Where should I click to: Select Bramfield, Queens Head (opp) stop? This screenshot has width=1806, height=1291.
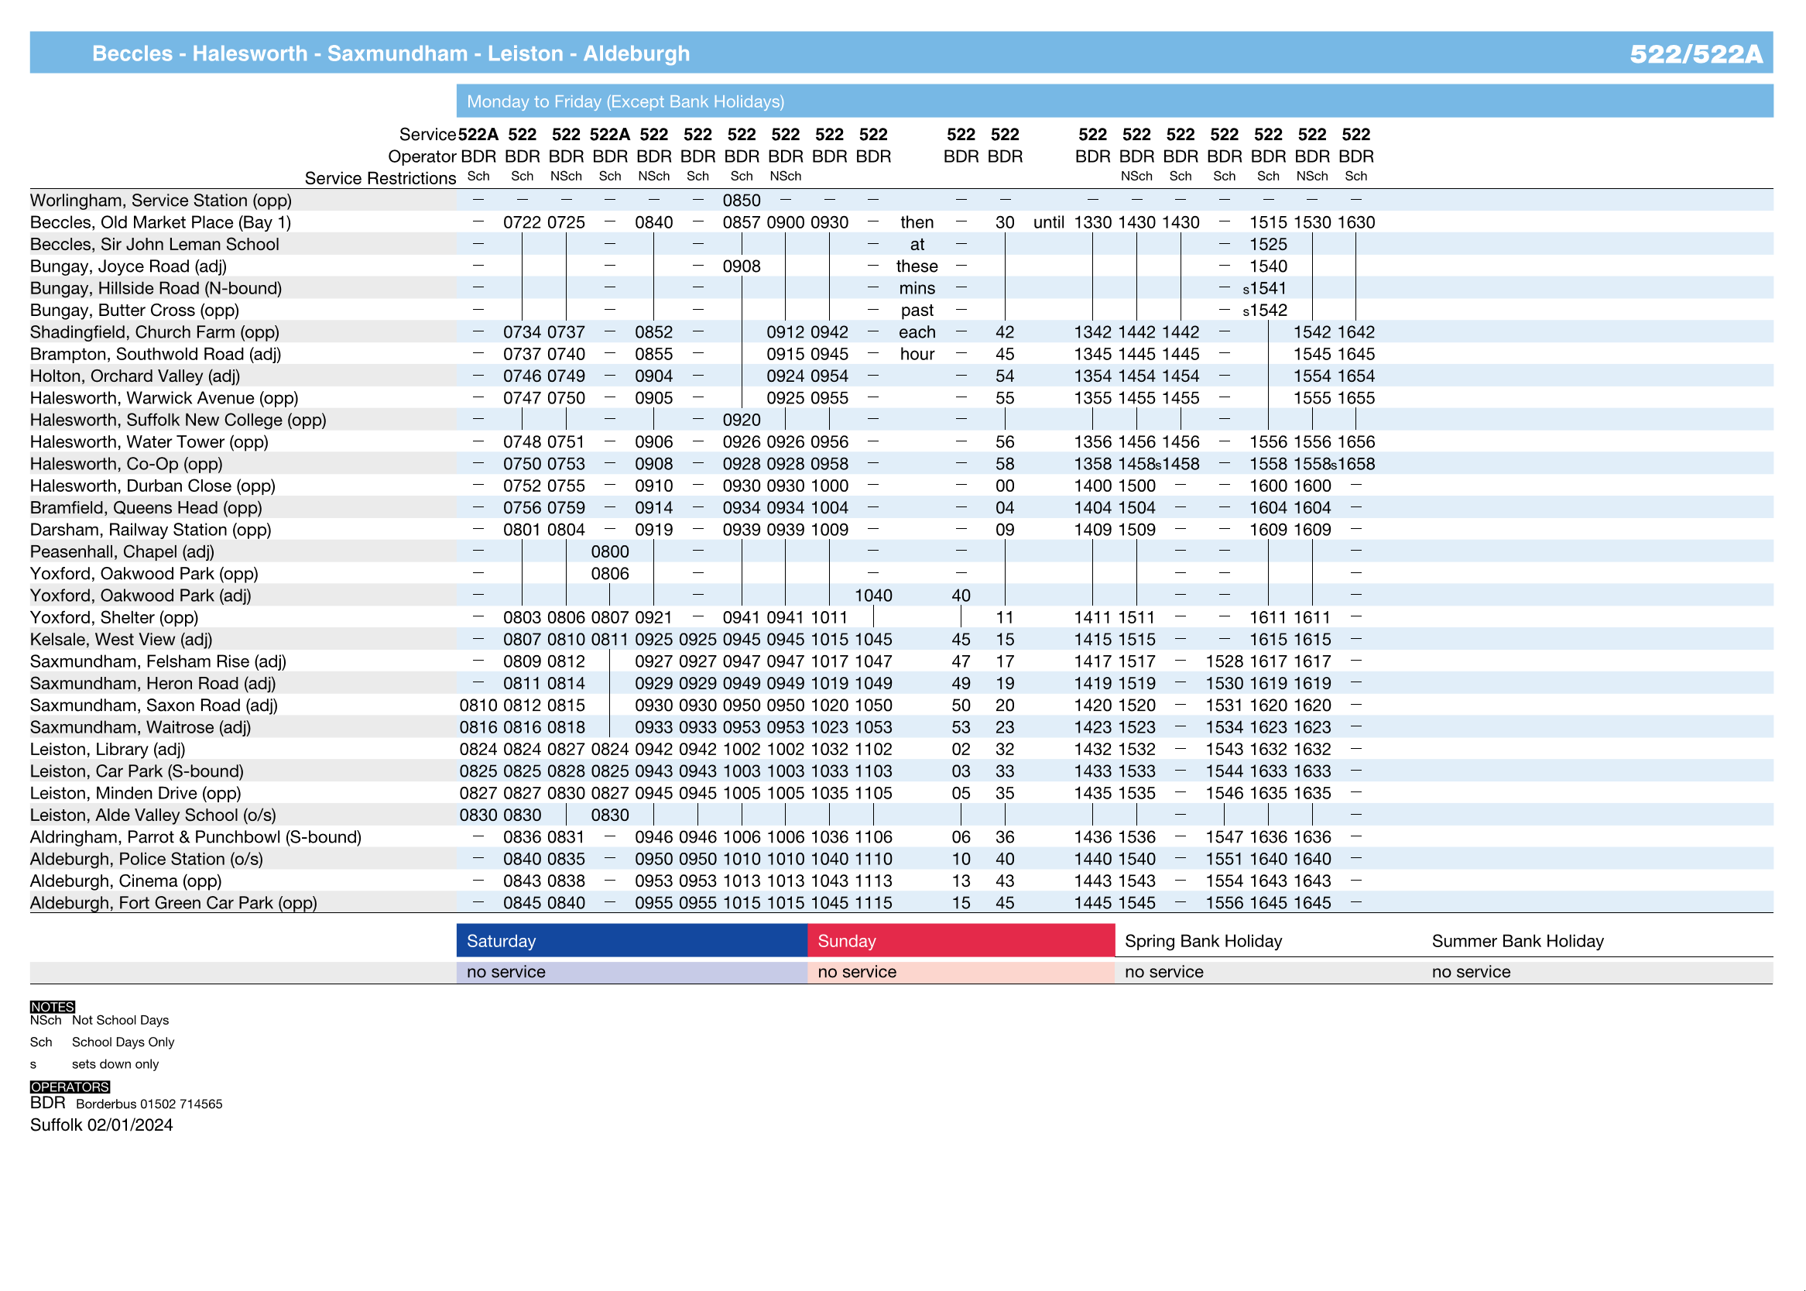[x=146, y=508]
